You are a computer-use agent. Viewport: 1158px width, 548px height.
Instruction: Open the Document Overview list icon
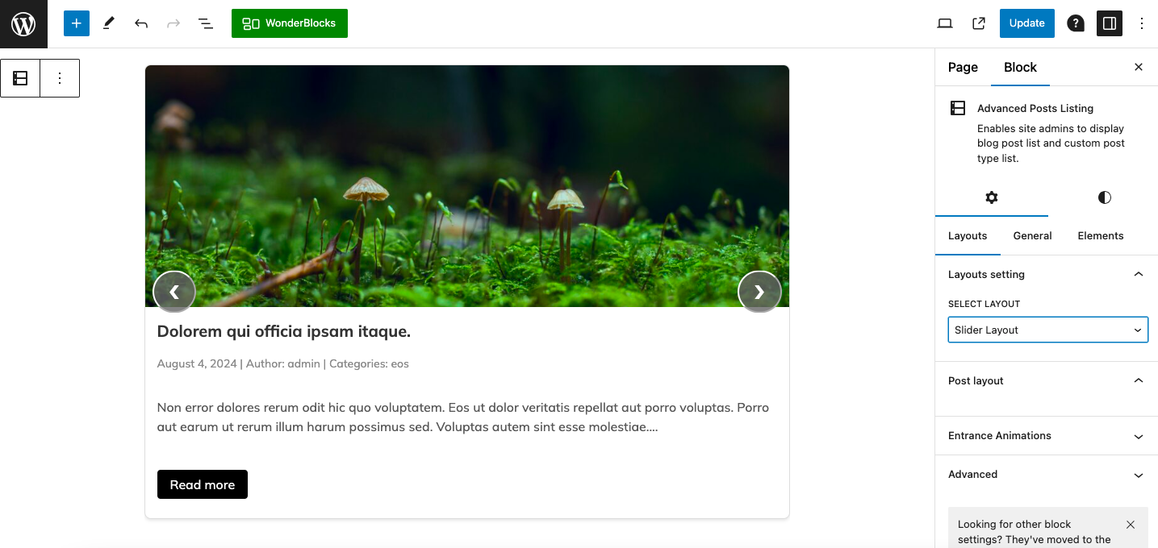(x=206, y=23)
